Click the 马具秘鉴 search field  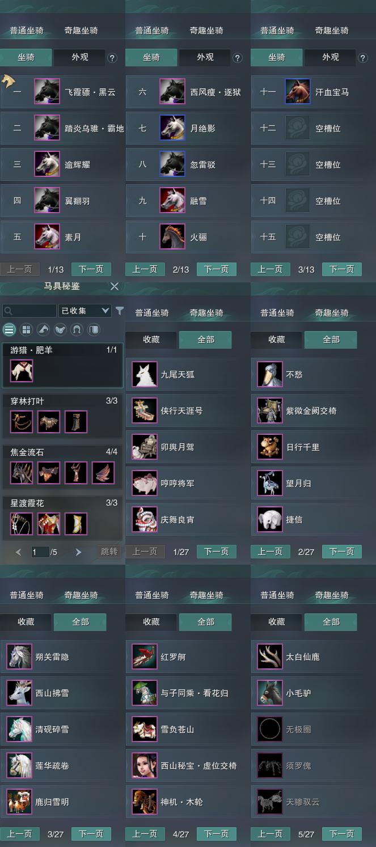click(29, 311)
